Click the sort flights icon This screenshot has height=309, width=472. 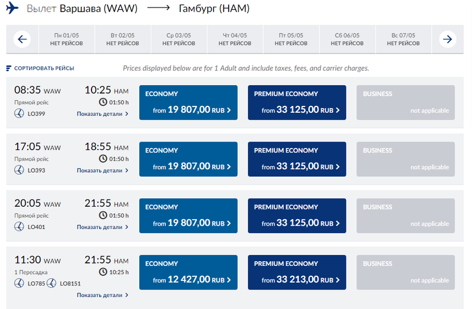(9, 68)
